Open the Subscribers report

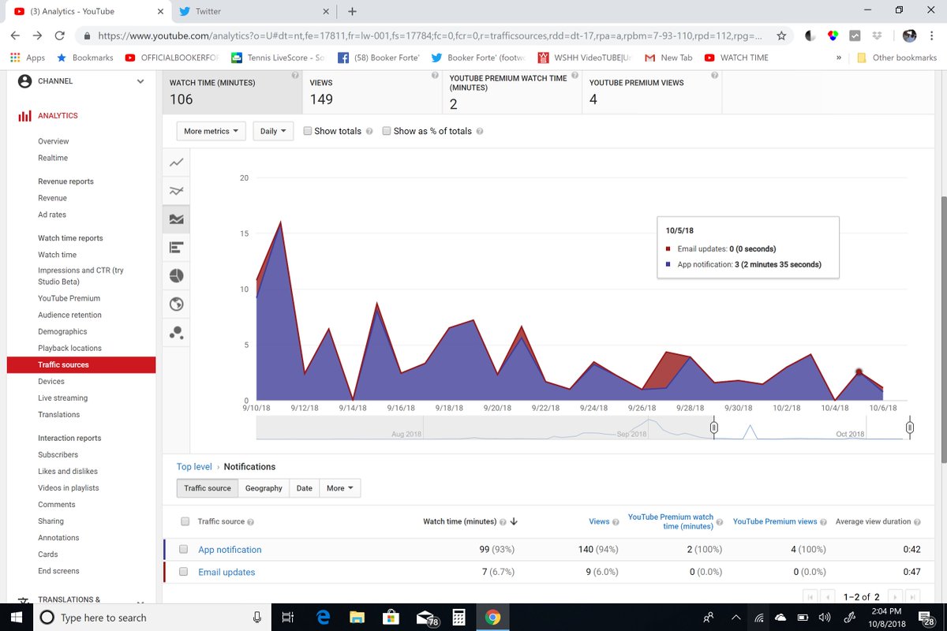point(58,454)
